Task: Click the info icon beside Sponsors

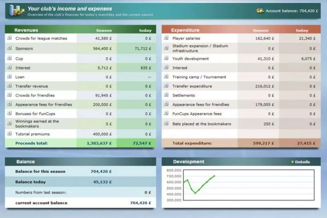Action: point(9,48)
